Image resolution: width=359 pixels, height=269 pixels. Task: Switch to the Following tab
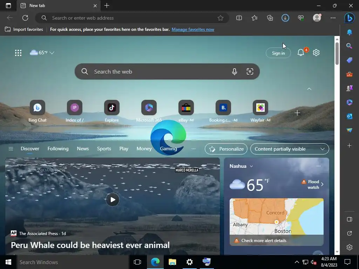click(58, 149)
